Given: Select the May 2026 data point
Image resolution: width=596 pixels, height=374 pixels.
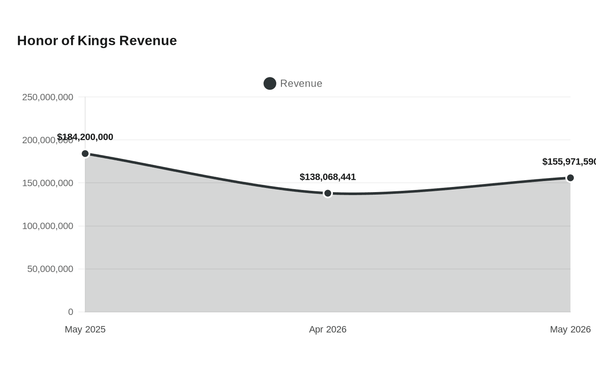Looking at the screenshot, I should coord(570,178).
